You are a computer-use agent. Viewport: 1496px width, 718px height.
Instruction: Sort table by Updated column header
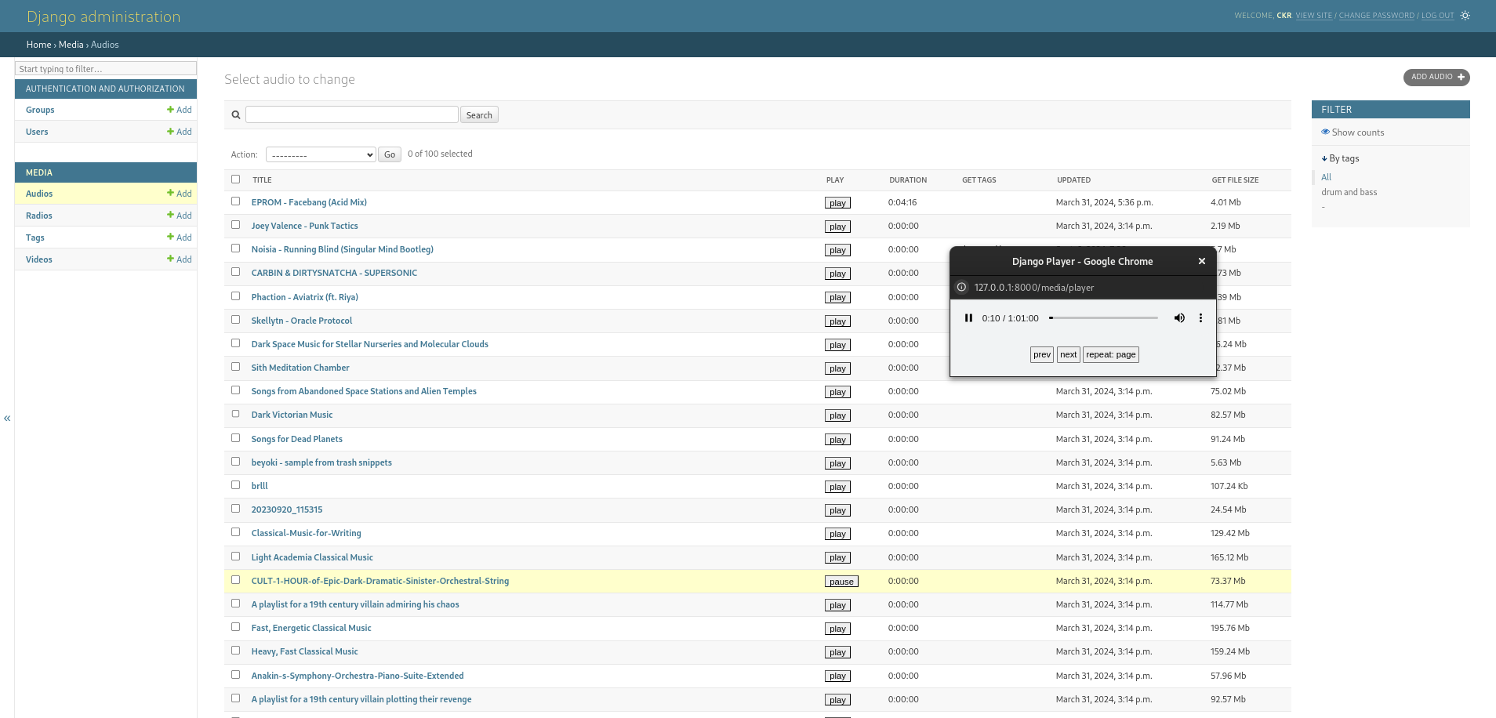[x=1073, y=180]
